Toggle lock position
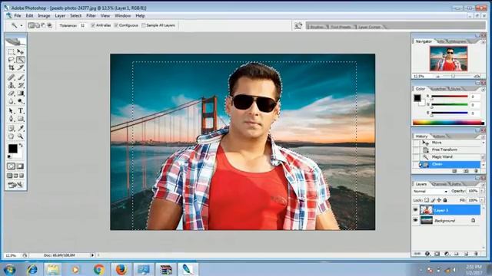Screen dimensions: 492x276 (x=439, y=200)
